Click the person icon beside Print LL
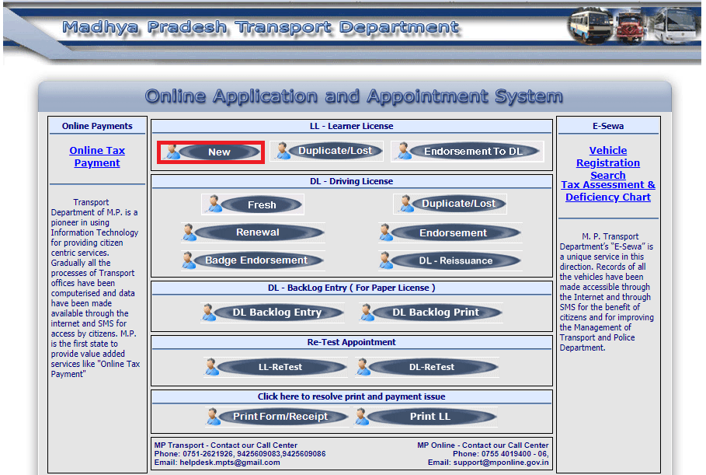Image resolution: width=706 pixels, height=475 pixels. pyautogui.click(x=362, y=417)
